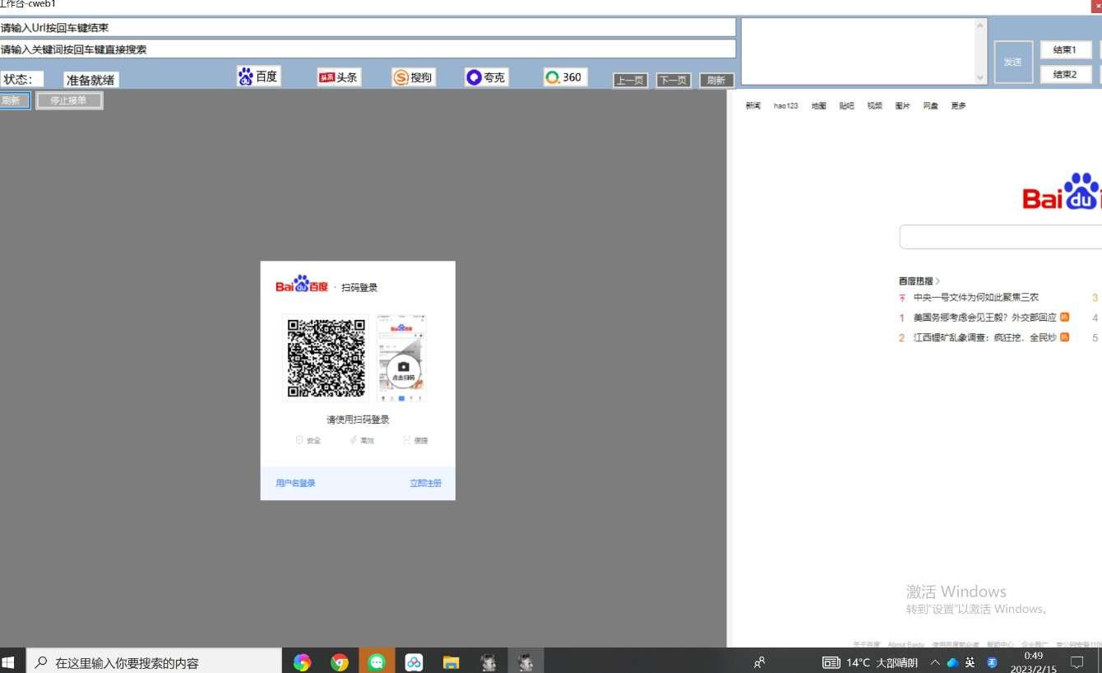Open the 头条 search engine shortcut
Screen dimensions: 1102x673
339,77
